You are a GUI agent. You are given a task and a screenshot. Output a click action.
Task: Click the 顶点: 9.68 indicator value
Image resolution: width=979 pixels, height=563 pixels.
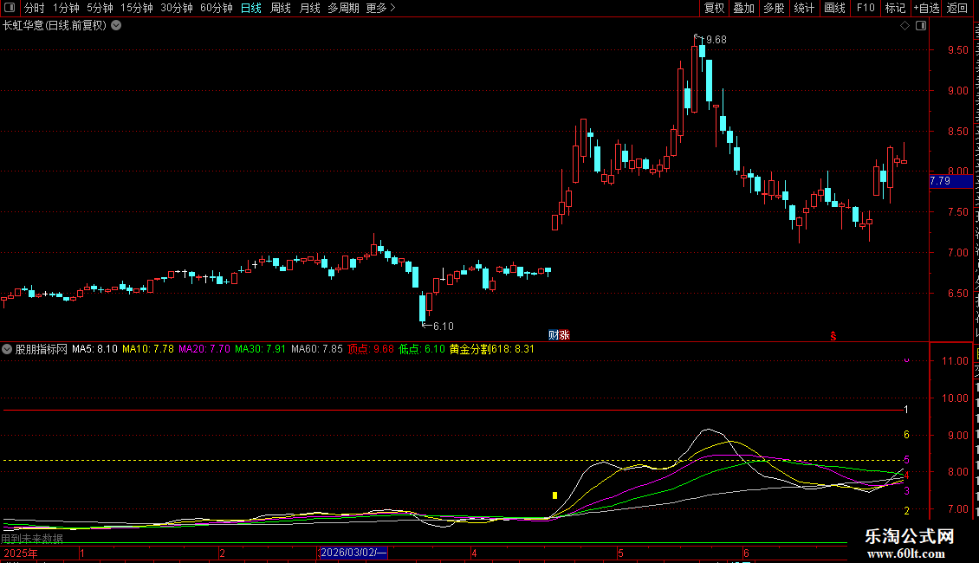[371, 349]
